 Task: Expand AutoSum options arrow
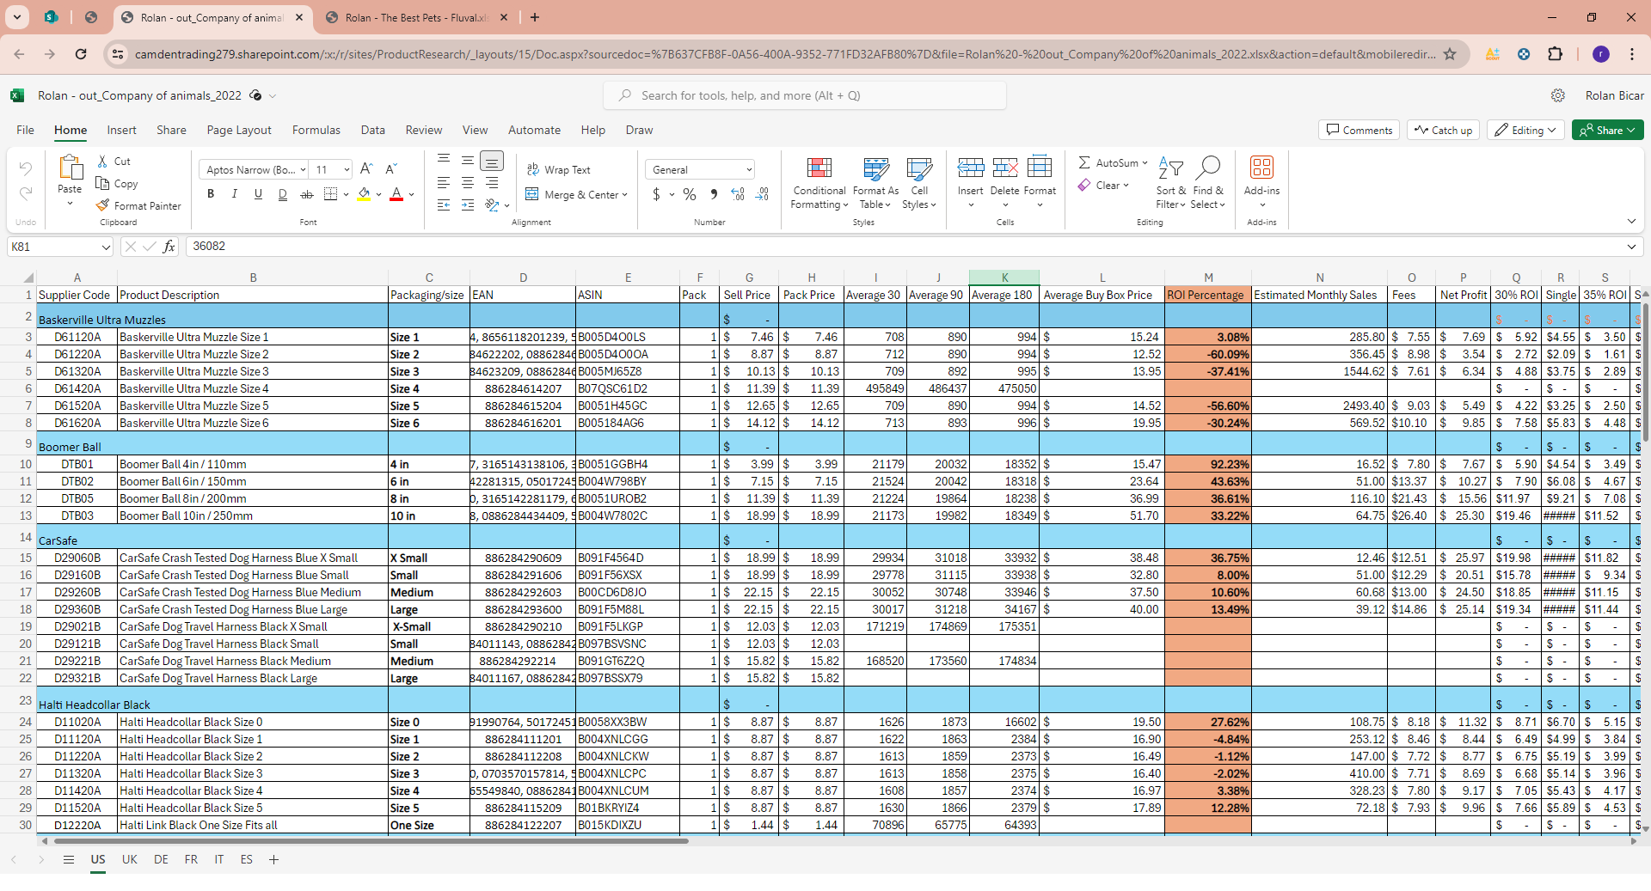[1145, 162]
